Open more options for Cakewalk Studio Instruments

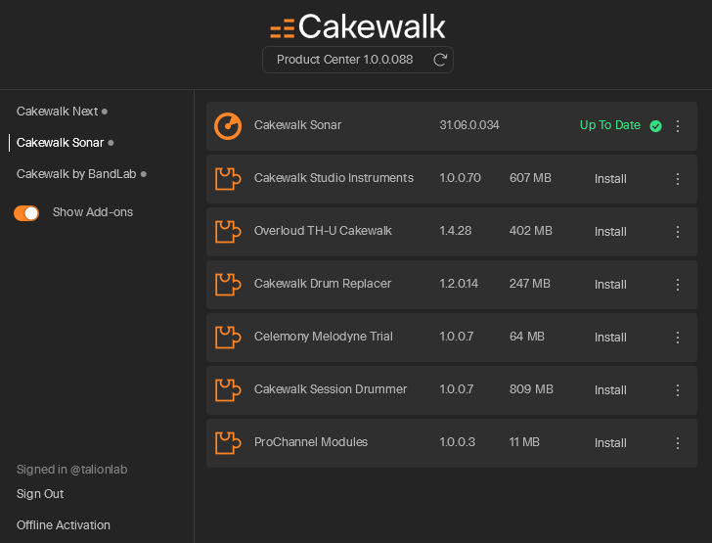[x=678, y=179]
